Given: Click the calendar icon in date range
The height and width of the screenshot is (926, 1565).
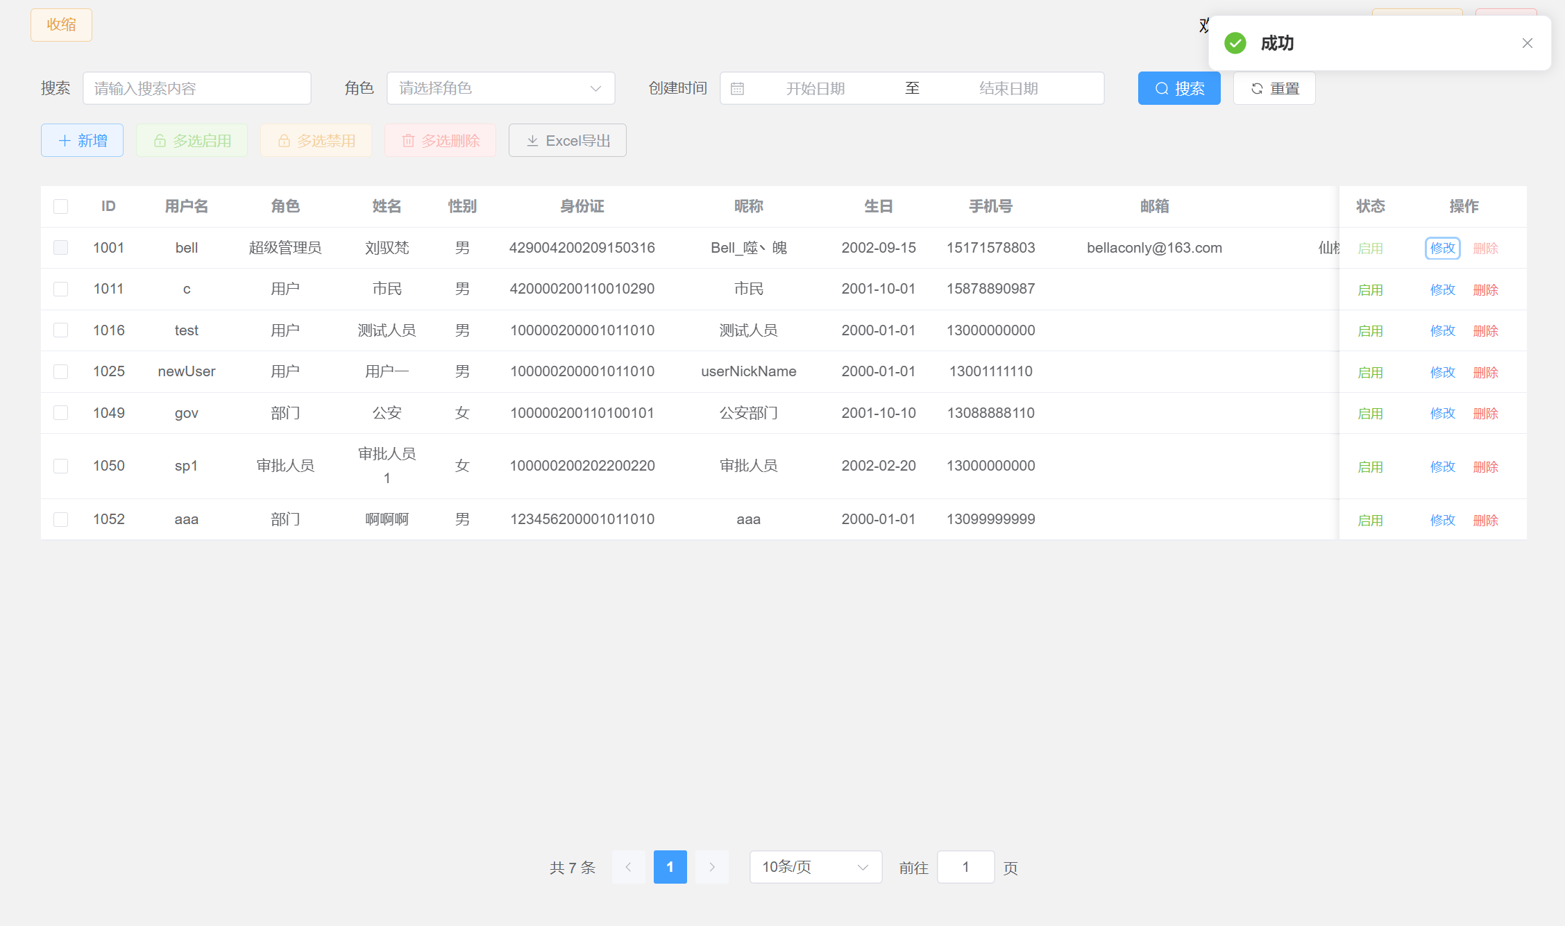Looking at the screenshot, I should click(x=737, y=88).
